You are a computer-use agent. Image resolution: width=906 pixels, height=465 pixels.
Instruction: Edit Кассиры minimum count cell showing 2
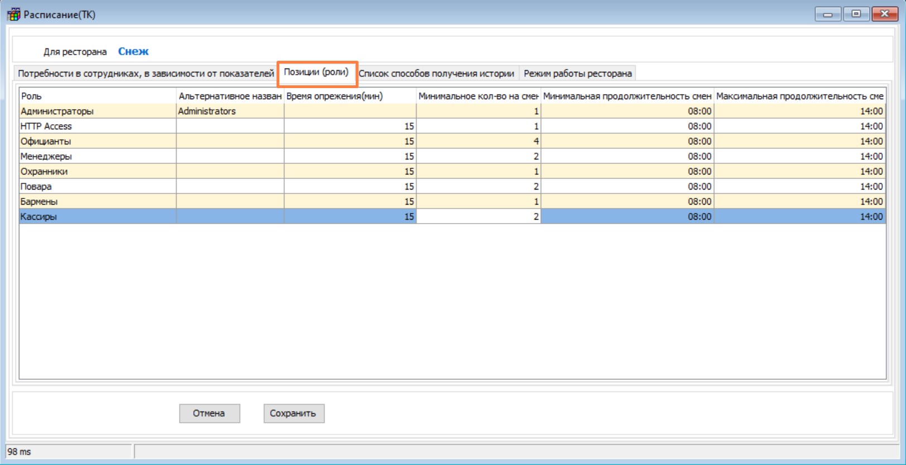(478, 216)
